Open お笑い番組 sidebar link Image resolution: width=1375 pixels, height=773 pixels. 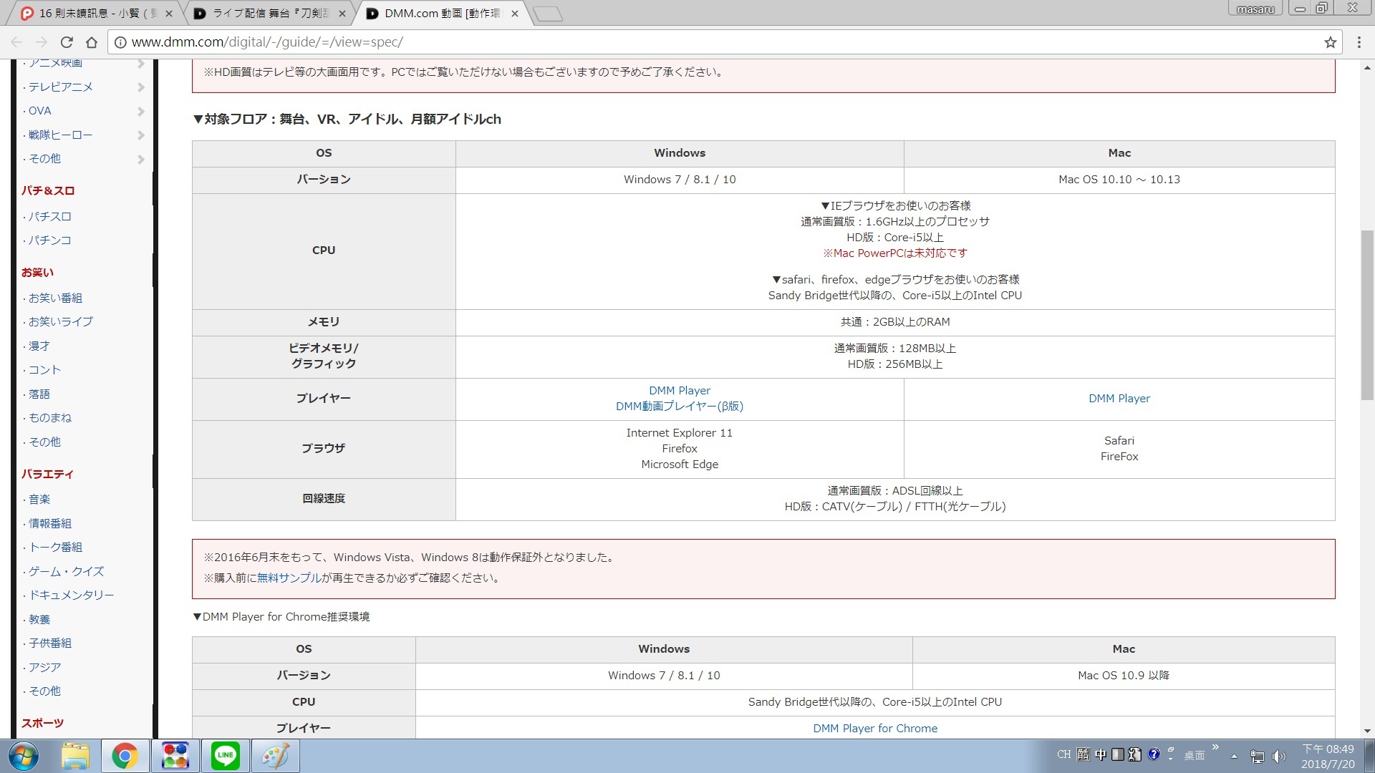[55, 298]
